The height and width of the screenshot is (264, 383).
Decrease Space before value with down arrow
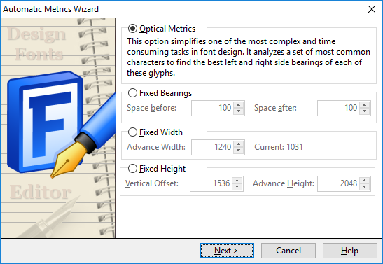tap(238, 111)
